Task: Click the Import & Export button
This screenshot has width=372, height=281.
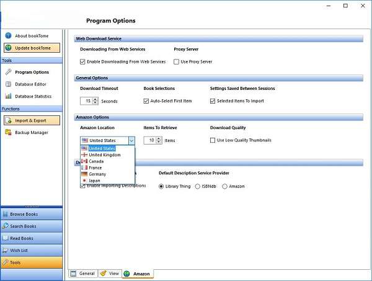Action: click(x=32, y=120)
